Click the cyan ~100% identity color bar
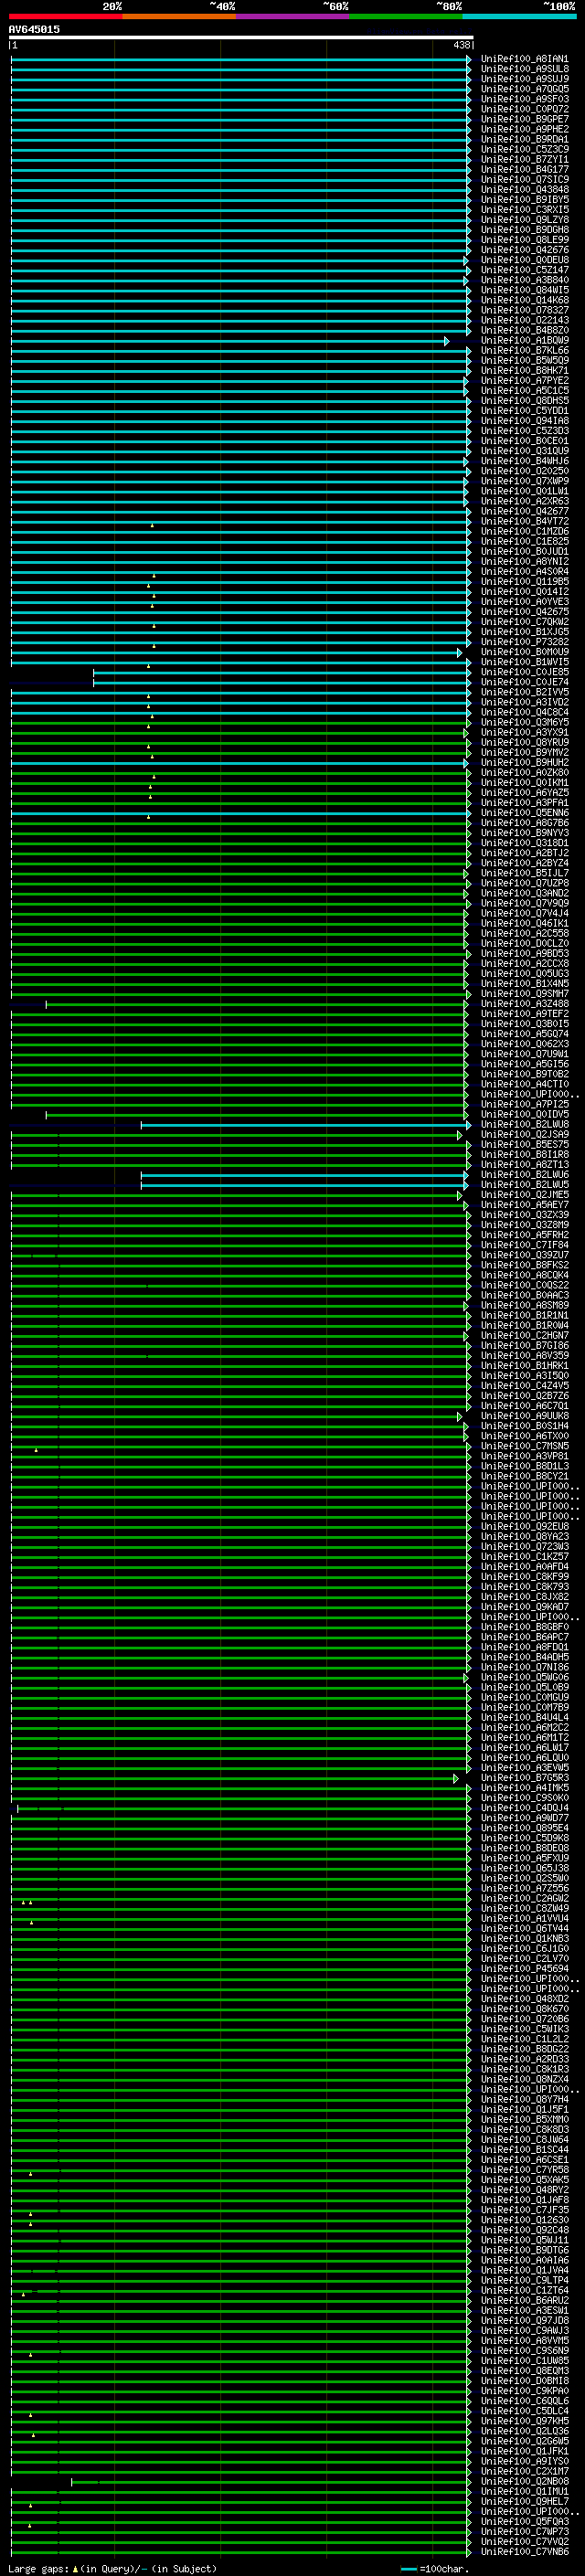585x2576 pixels. (x=520, y=16)
